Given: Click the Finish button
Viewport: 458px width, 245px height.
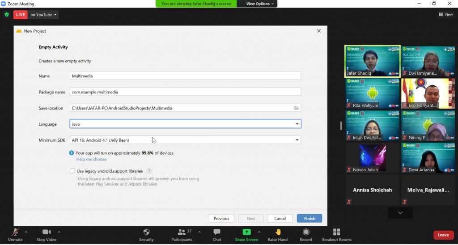Looking at the screenshot, I should point(310,219).
